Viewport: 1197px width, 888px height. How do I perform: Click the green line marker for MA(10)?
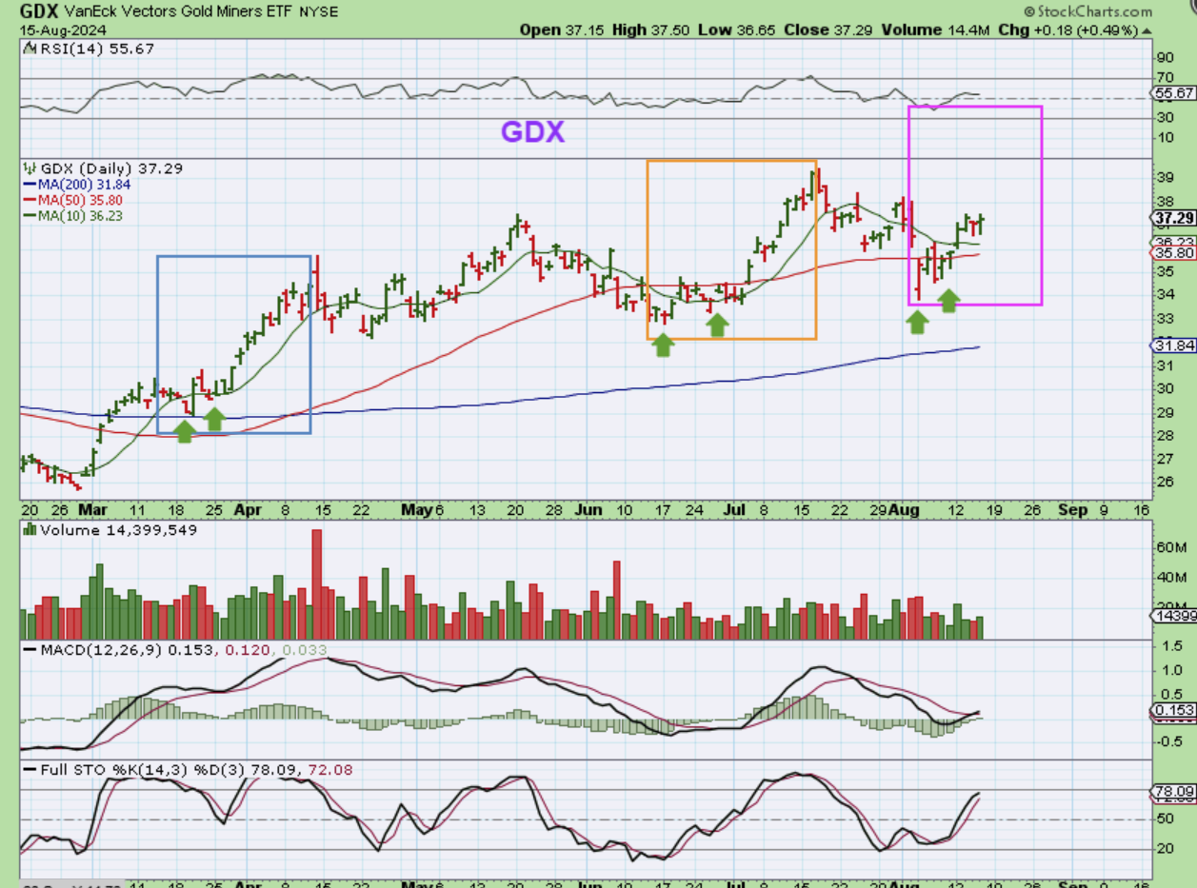tap(30, 216)
